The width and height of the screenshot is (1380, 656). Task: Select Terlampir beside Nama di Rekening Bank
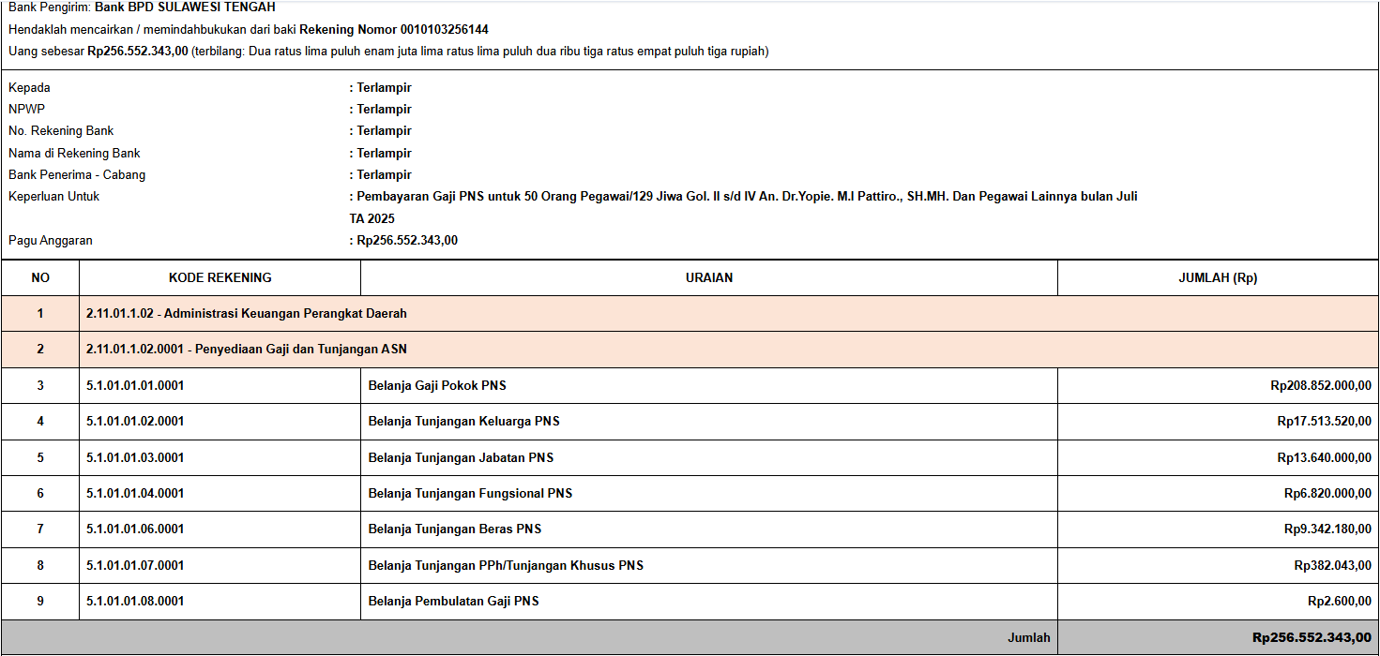[385, 154]
